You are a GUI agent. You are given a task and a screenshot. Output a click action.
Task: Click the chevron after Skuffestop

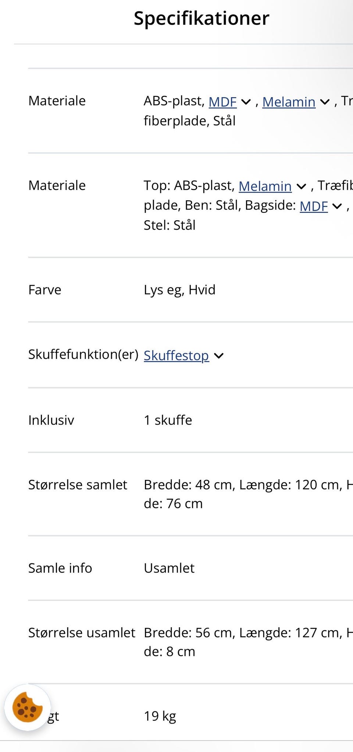(x=219, y=356)
